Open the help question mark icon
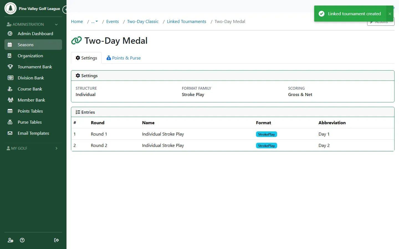This screenshot has width=399, height=249. pyautogui.click(x=22, y=240)
